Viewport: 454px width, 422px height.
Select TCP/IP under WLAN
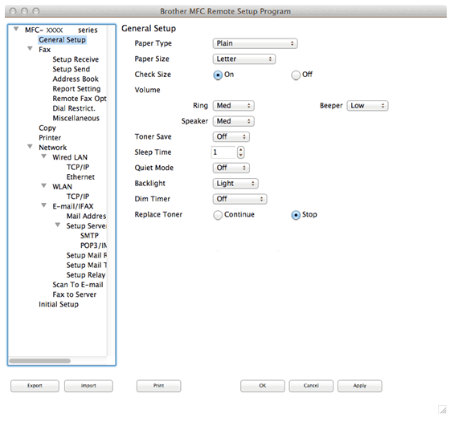[78, 197]
